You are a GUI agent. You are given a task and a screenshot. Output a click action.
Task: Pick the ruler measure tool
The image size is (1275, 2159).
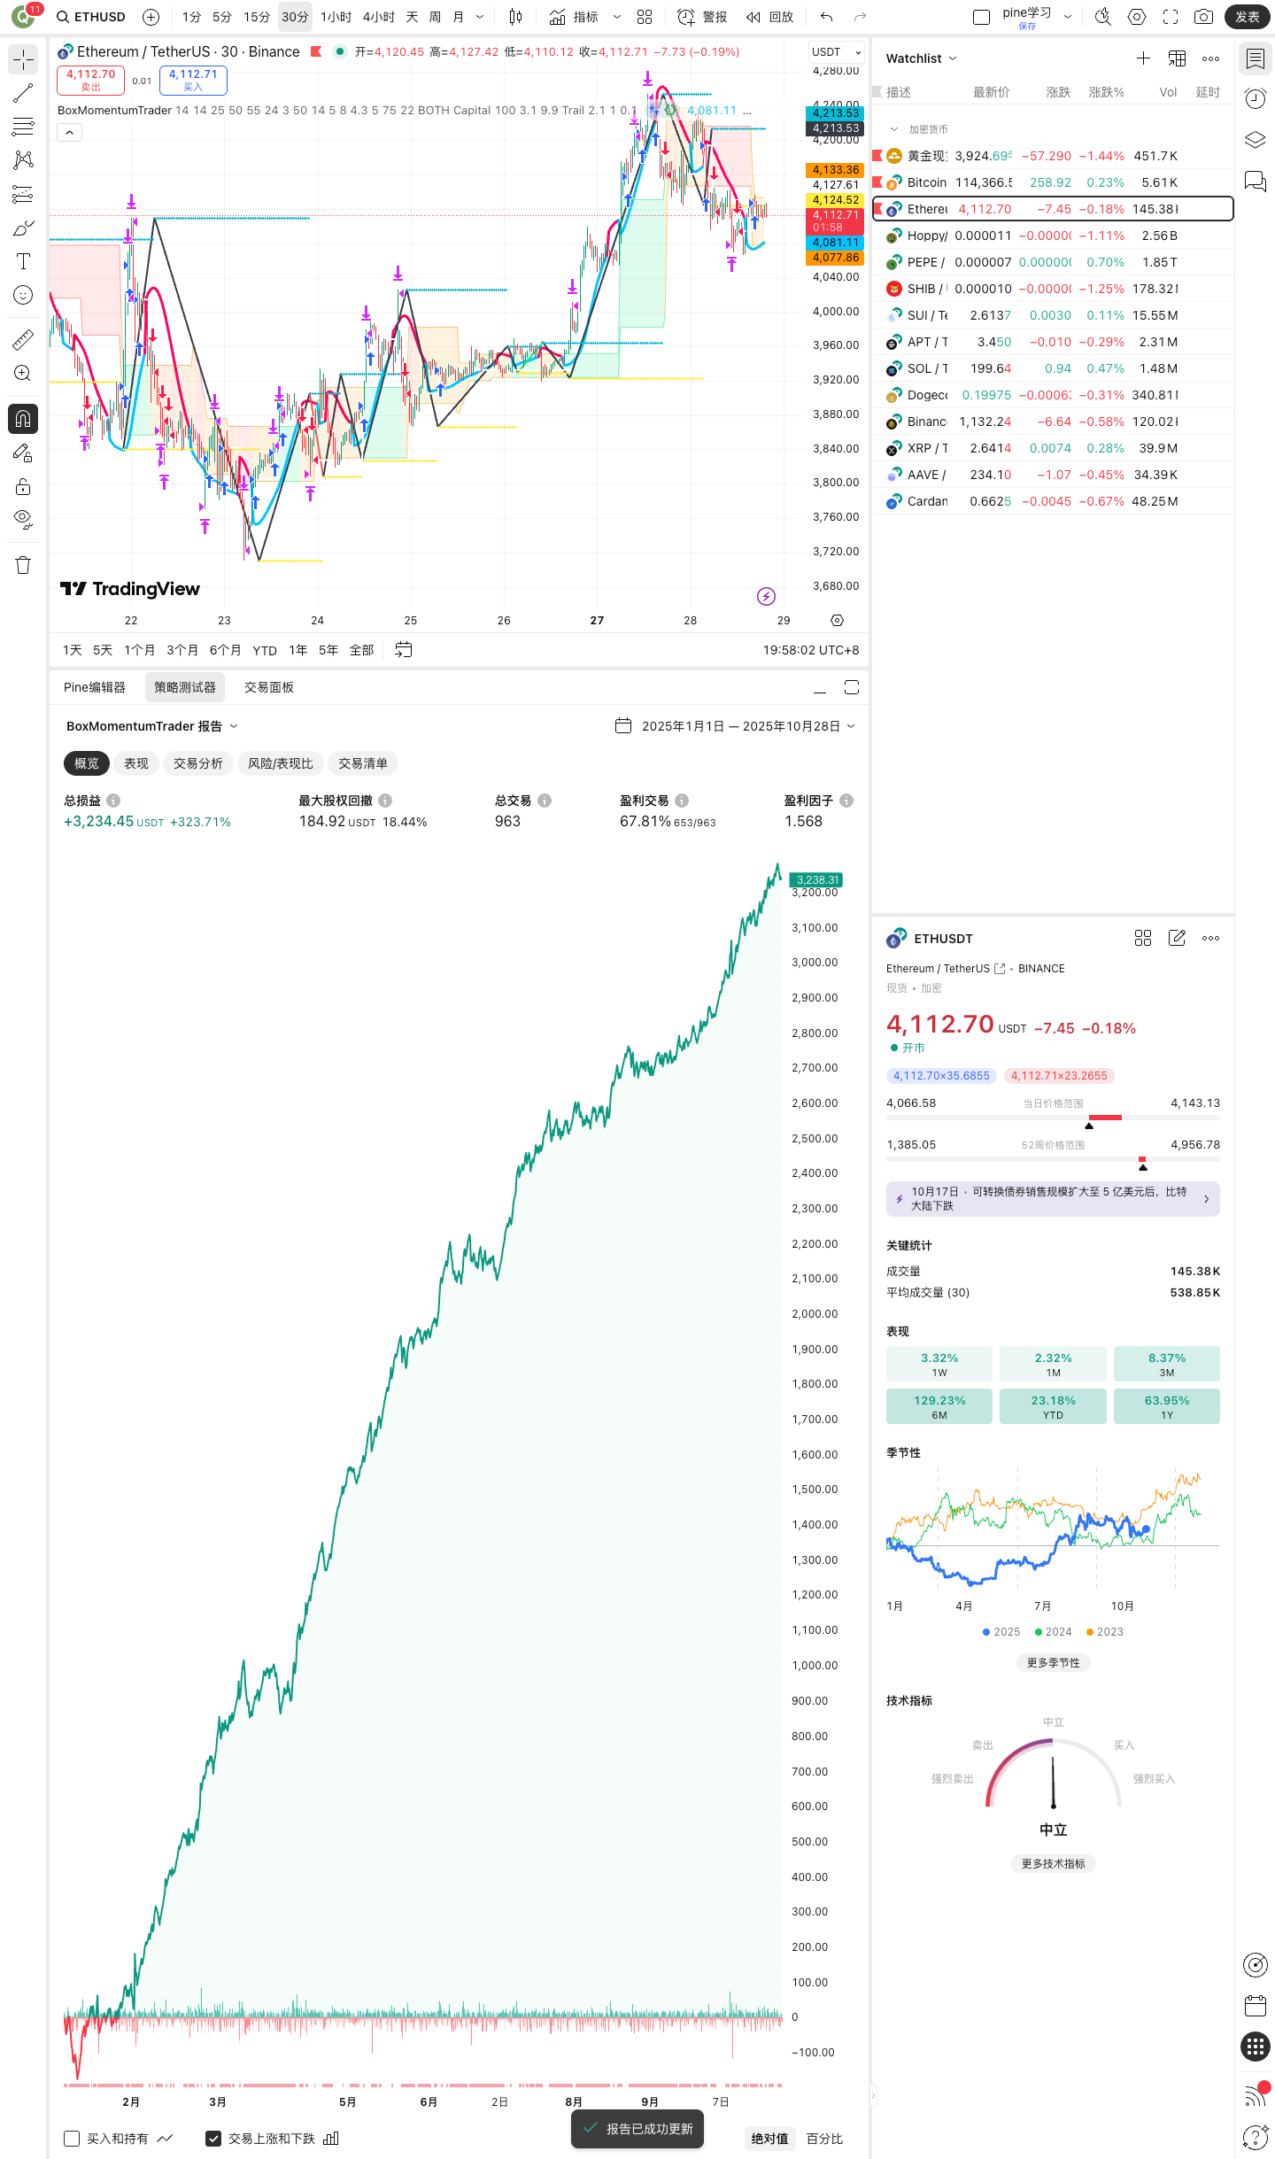(23, 339)
